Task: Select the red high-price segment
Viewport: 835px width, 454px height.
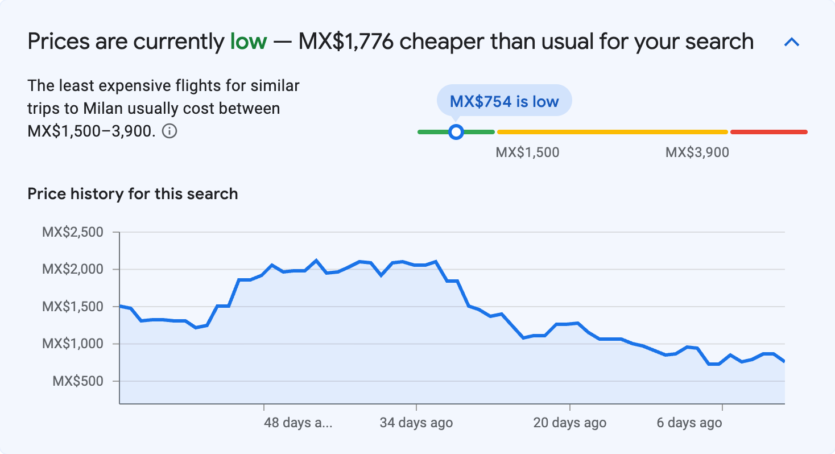Action: point(768,131)
